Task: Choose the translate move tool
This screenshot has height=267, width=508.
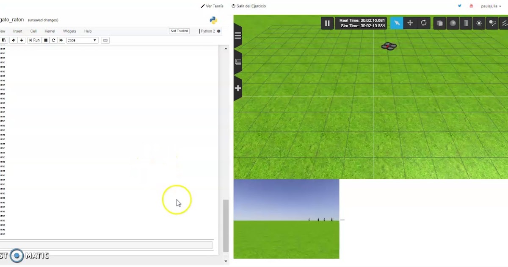Action: click(410, 23)
